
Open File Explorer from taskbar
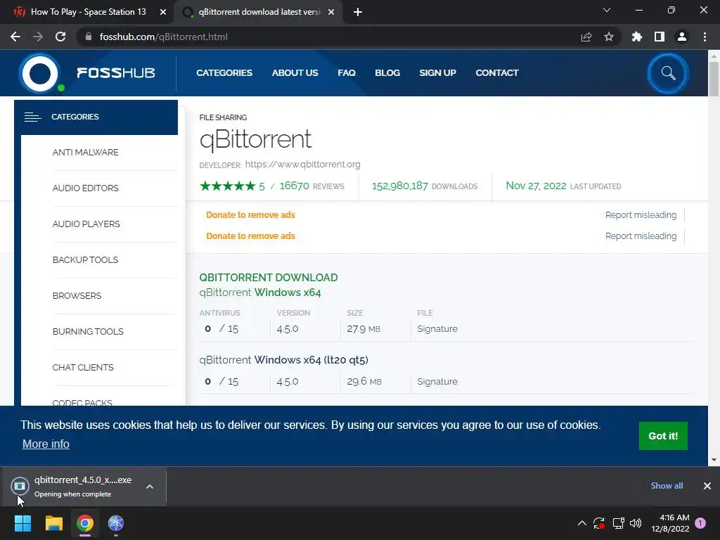click(x=53, y=523)
